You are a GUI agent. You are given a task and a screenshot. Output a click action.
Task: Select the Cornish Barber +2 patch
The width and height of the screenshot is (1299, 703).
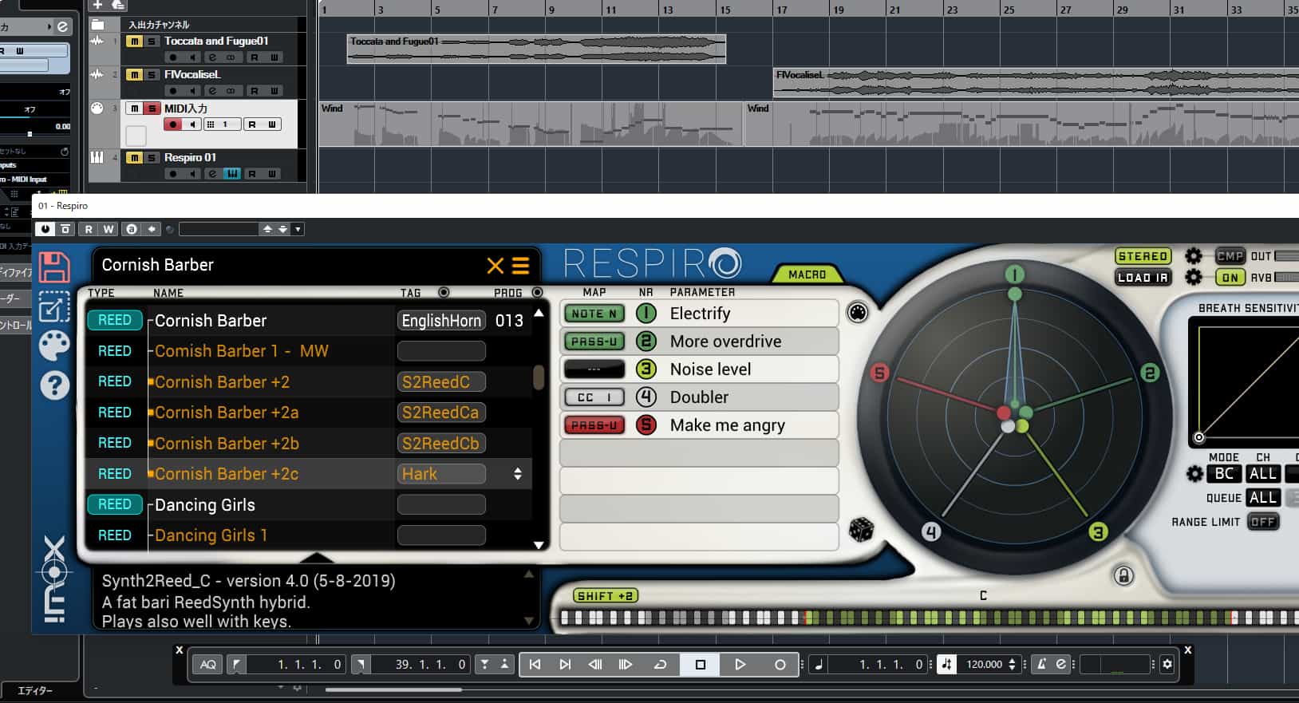point(223,382)
